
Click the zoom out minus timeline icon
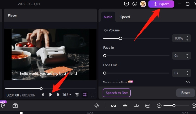(x=159, y=106)
